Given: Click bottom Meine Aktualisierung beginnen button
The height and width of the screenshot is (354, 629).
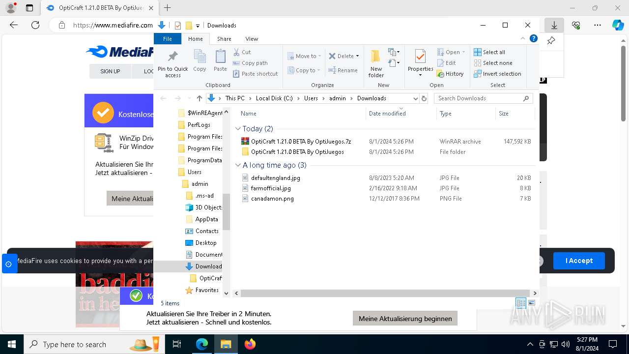Looking at the screenshot, I should (x=405, y=319).
